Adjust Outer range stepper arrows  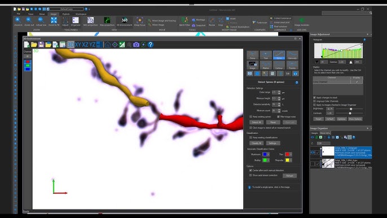tap(279, 92)
